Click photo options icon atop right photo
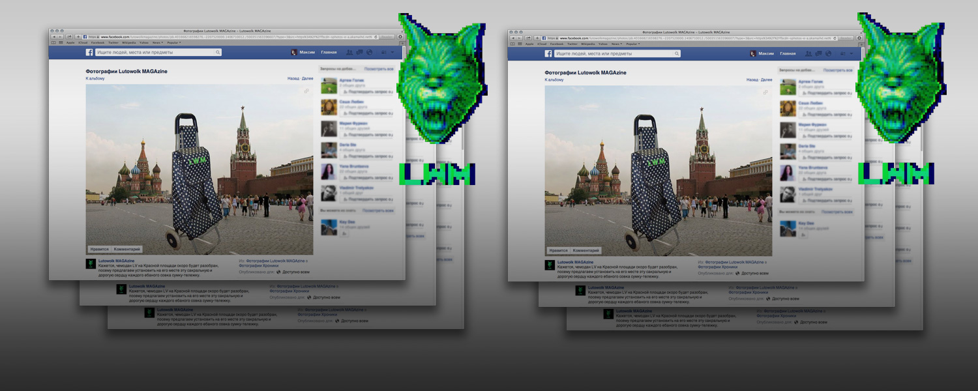This screenshot has width=978, height=391. [765, 92]
